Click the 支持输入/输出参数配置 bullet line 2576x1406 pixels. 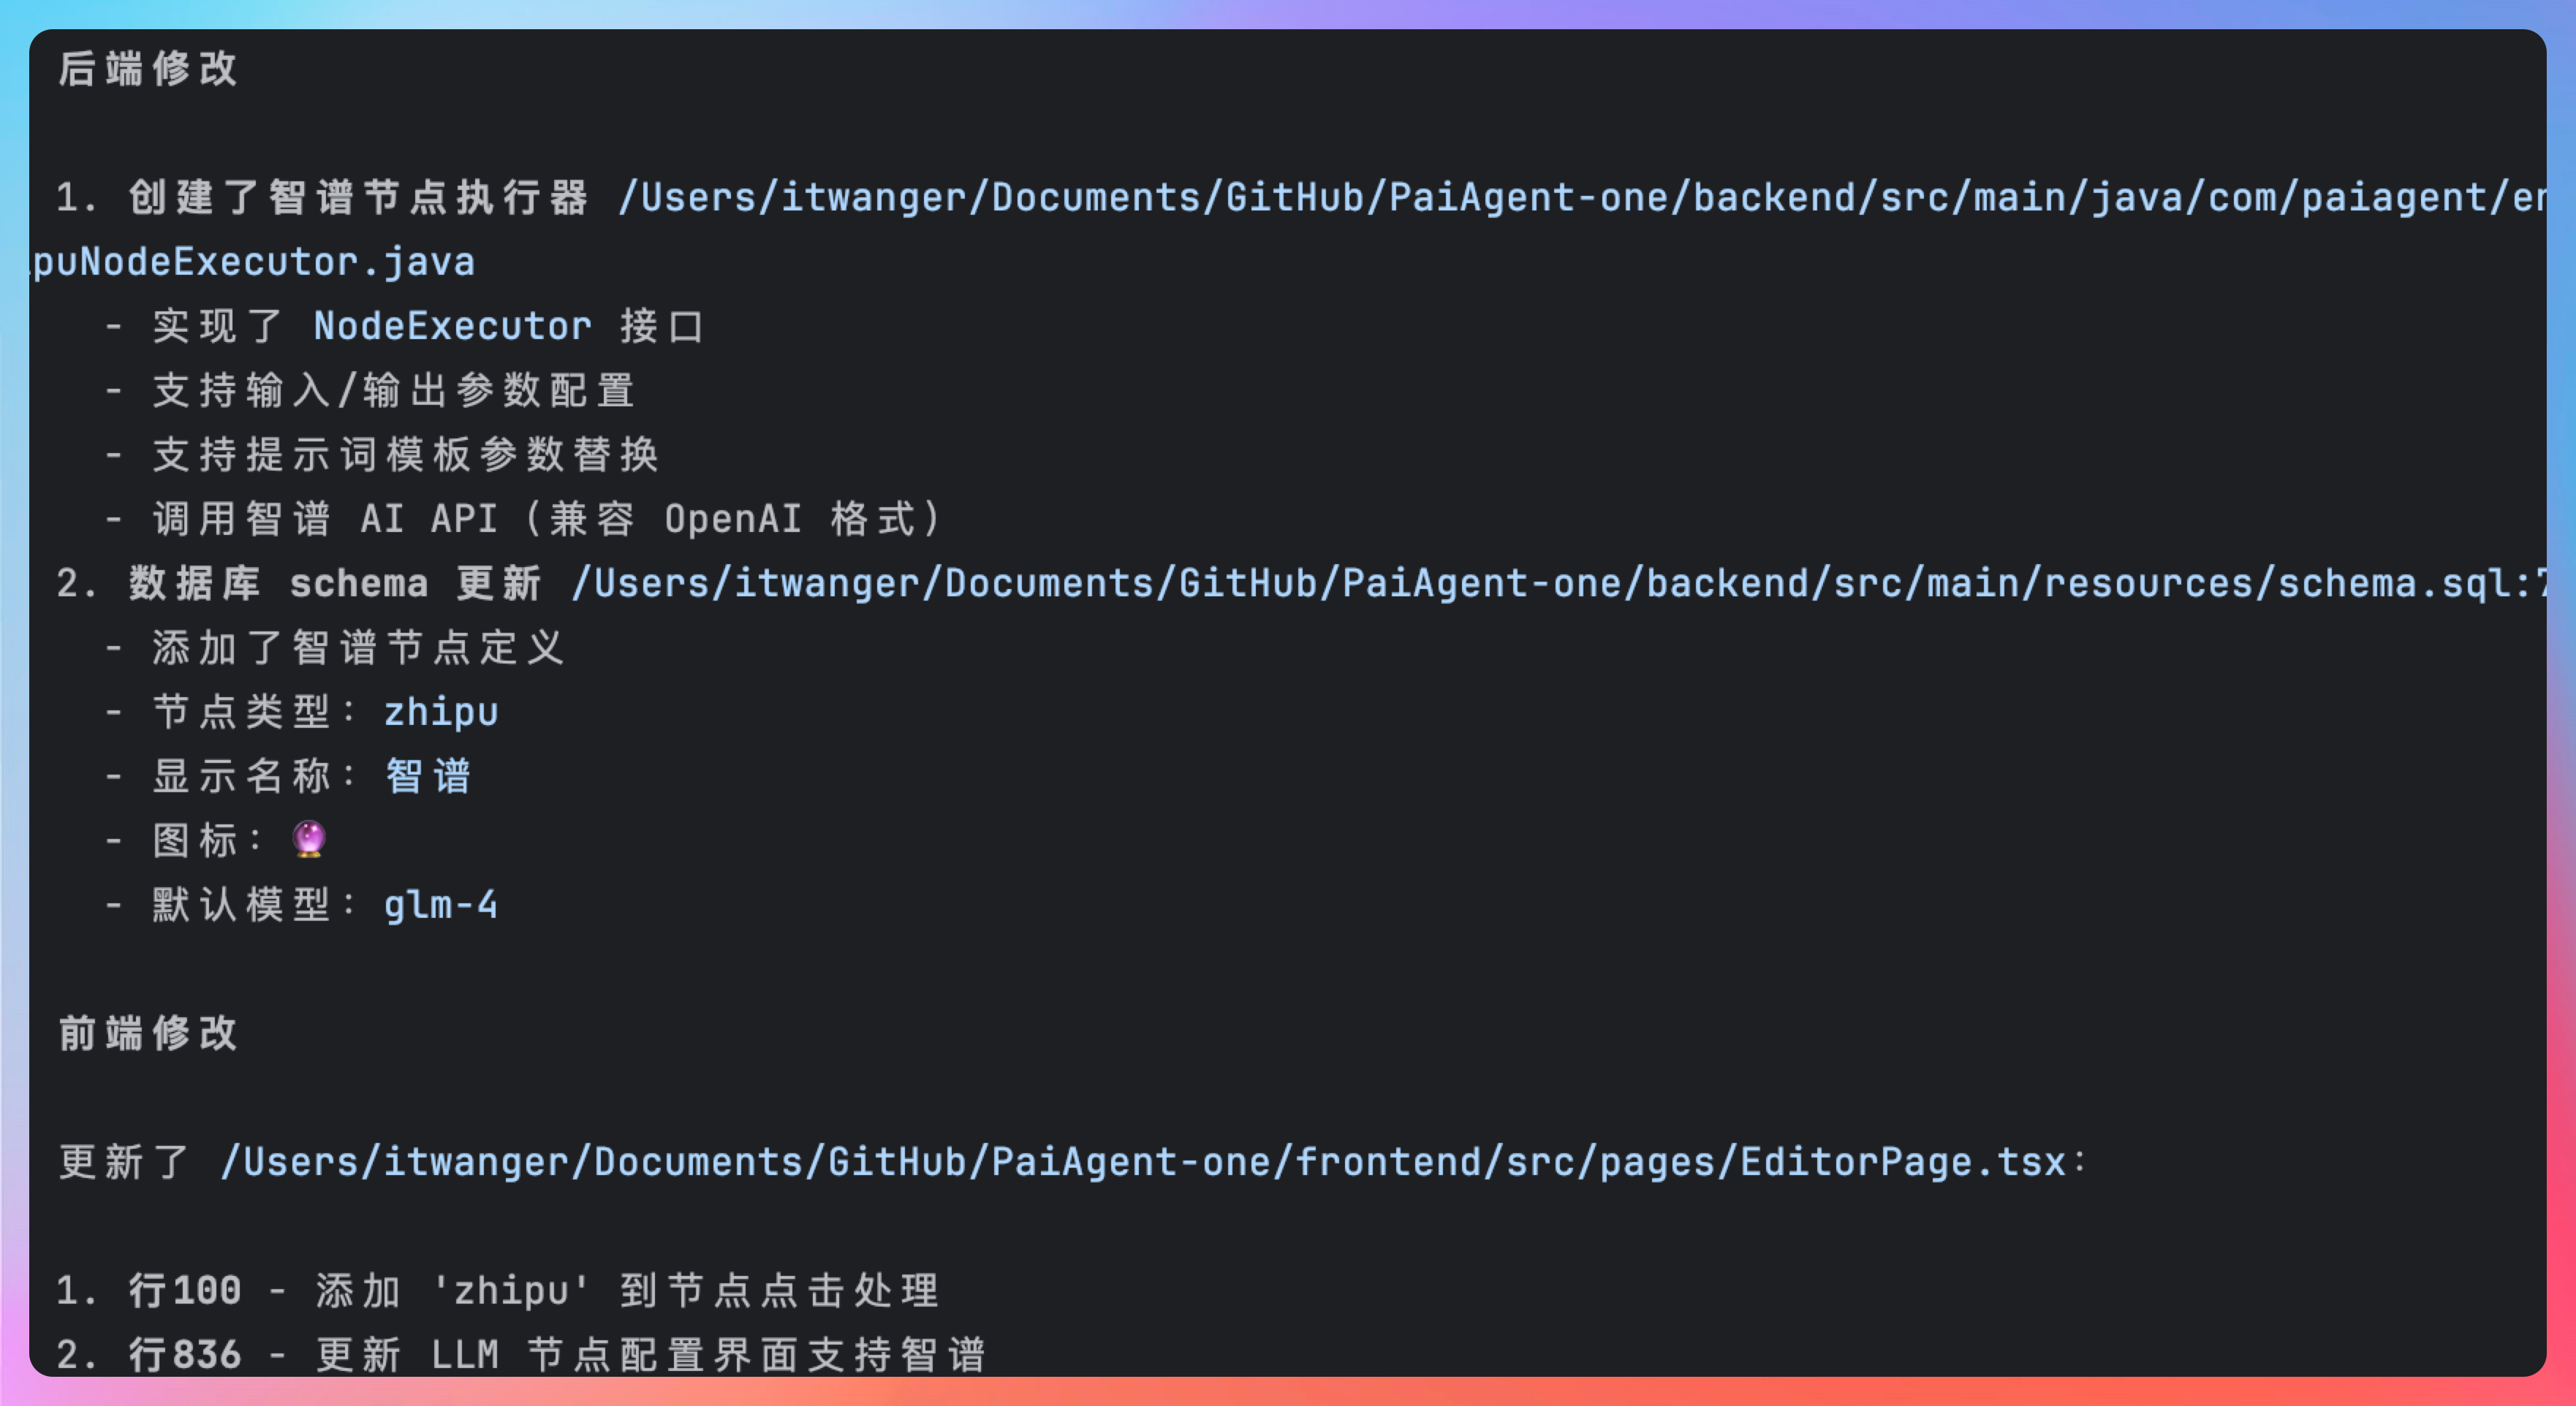click(x=394, y=391)
